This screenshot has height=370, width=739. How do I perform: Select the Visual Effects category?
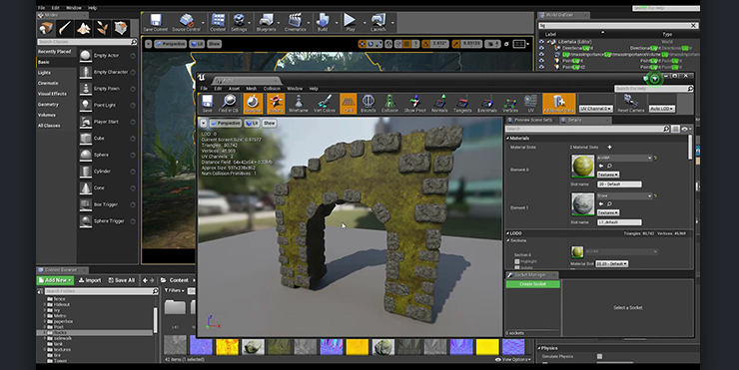point(52,94)
